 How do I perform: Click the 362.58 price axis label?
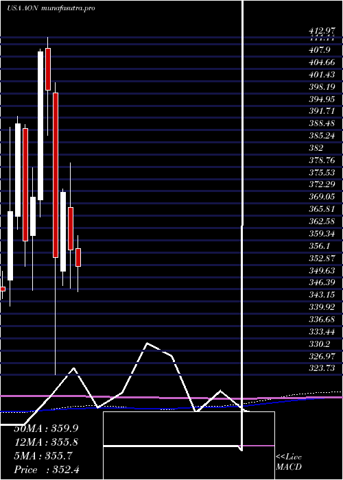322,221
